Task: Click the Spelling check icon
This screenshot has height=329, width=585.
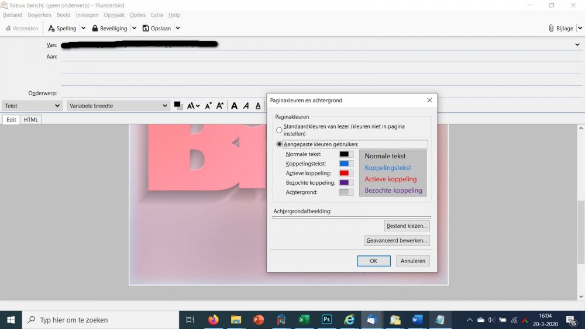Action: 51,28
